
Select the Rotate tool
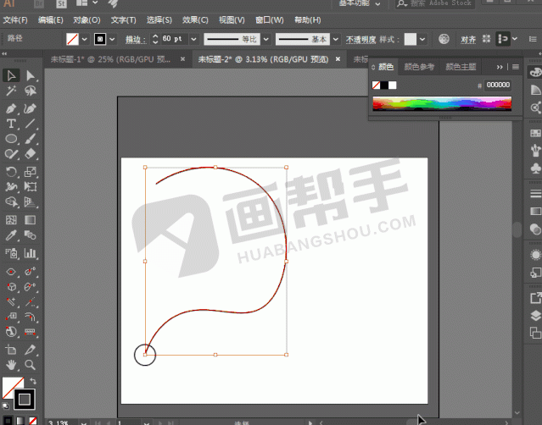(12, 171)
